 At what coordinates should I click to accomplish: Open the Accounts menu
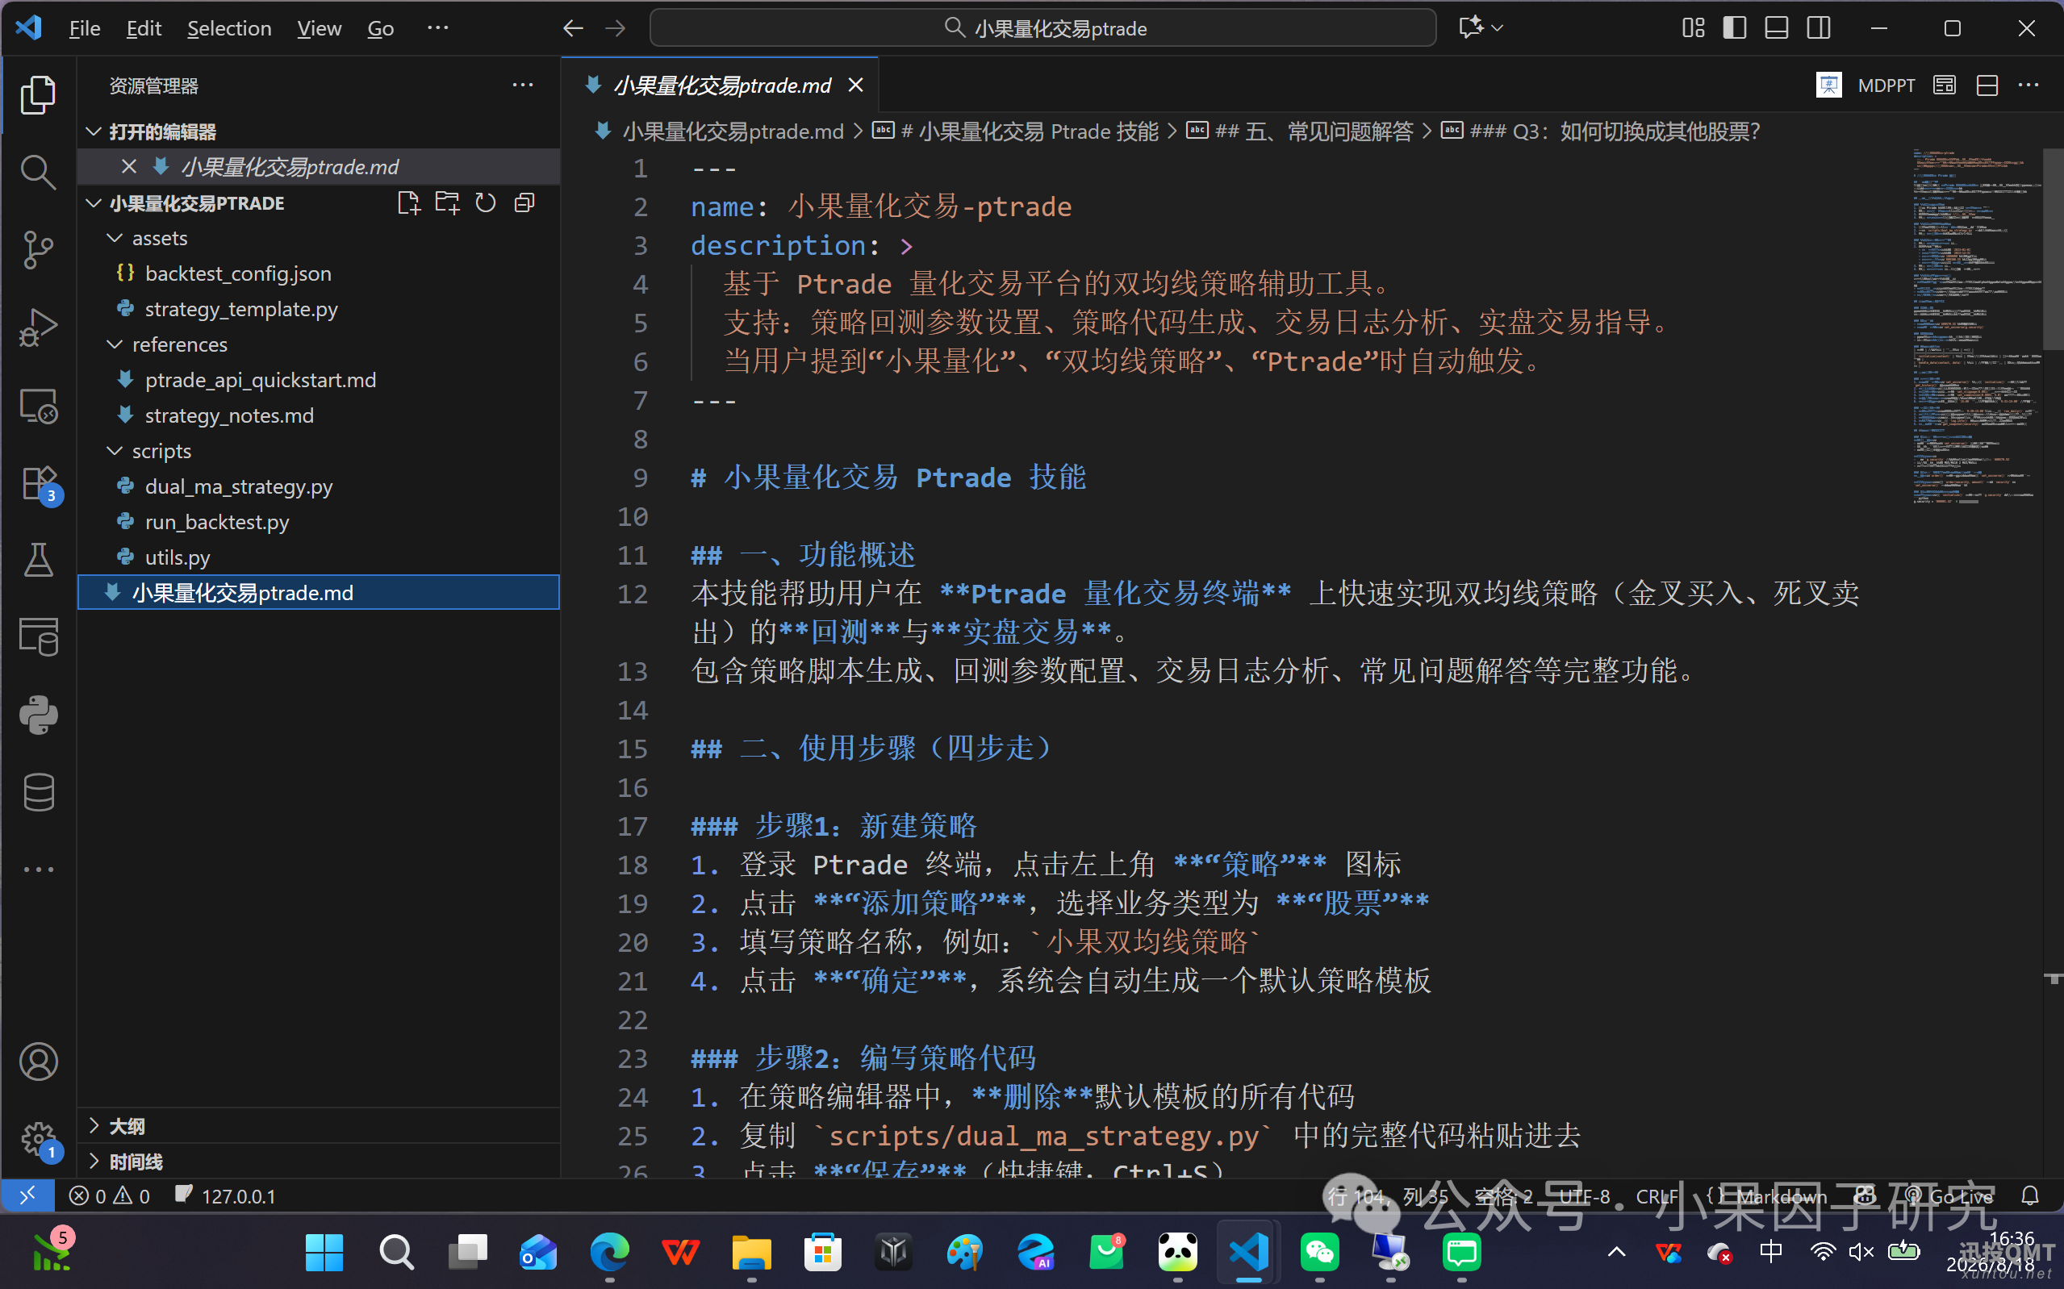[x=39, y=1062]
